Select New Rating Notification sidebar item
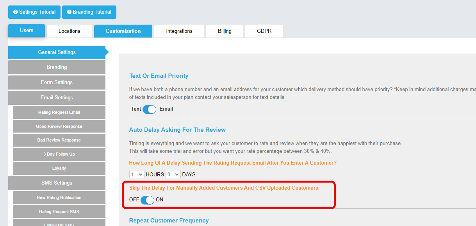This screenshot has height=226, width=476. coord(59,198)
